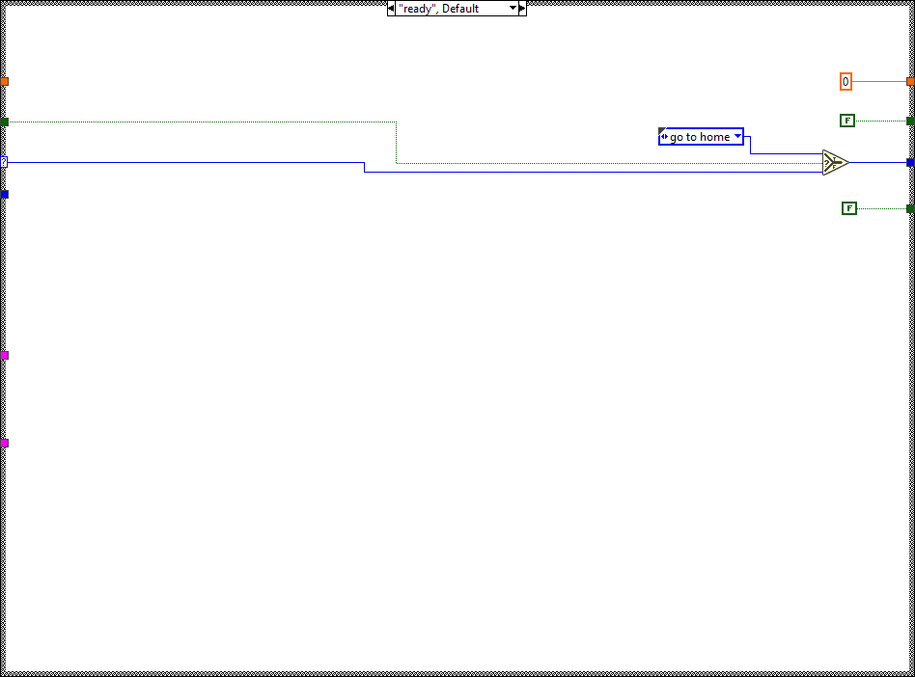Click the enum increment arrows on 'go to home'
The image size is (915, 677).
664,137
